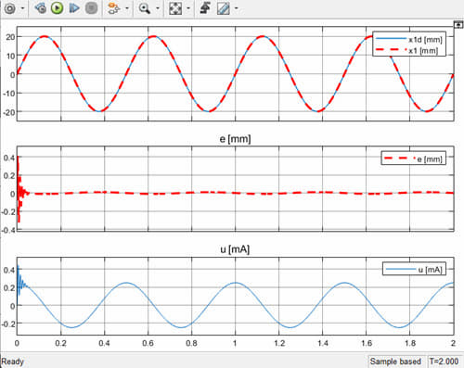Viewport: 464px width, 368px height.
Task: Click the x1d [mm] legend entry
Action: click(409, 40)
